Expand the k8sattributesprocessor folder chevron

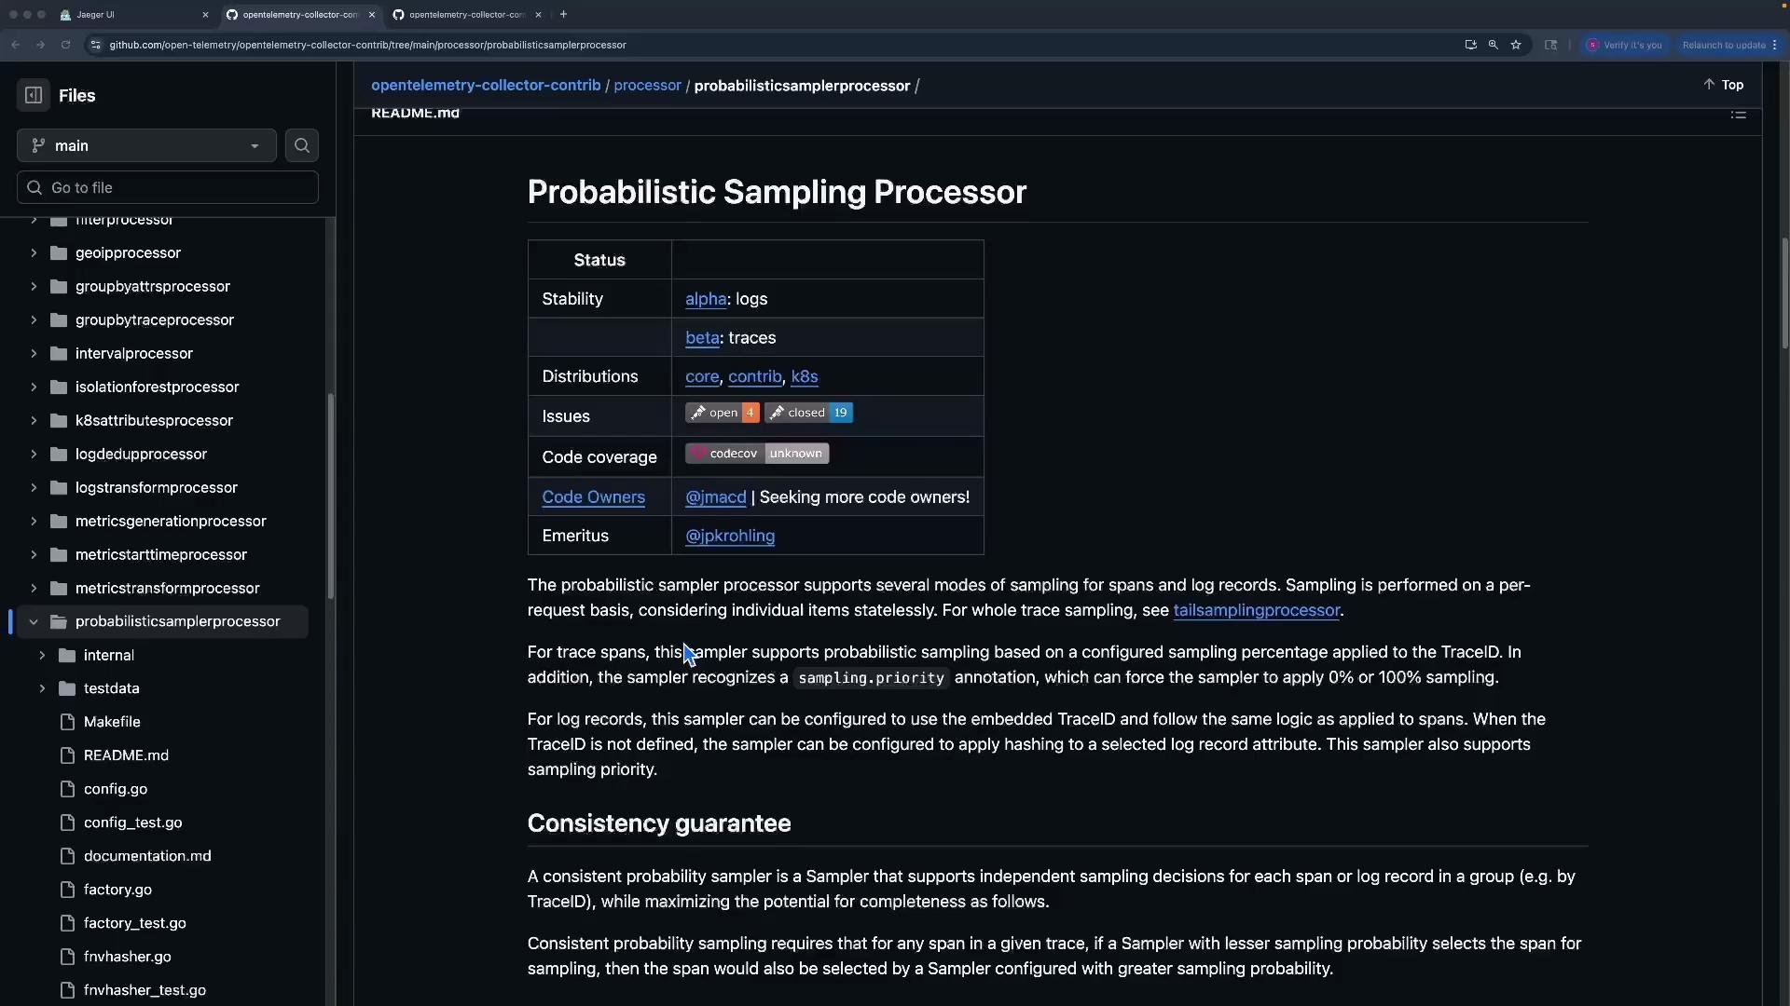(34, 420)
